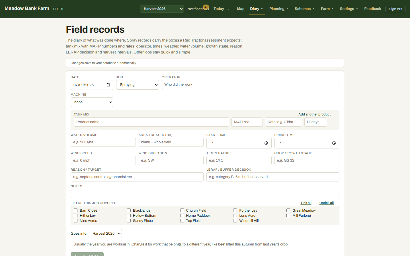
Task: Tick the Sandy Piece checkbox
Action: [129, 221]
